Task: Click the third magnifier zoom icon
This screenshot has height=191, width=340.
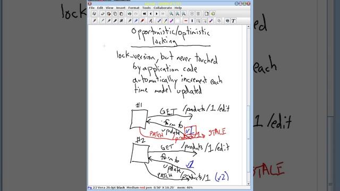Action: click(x=184, y=14)
